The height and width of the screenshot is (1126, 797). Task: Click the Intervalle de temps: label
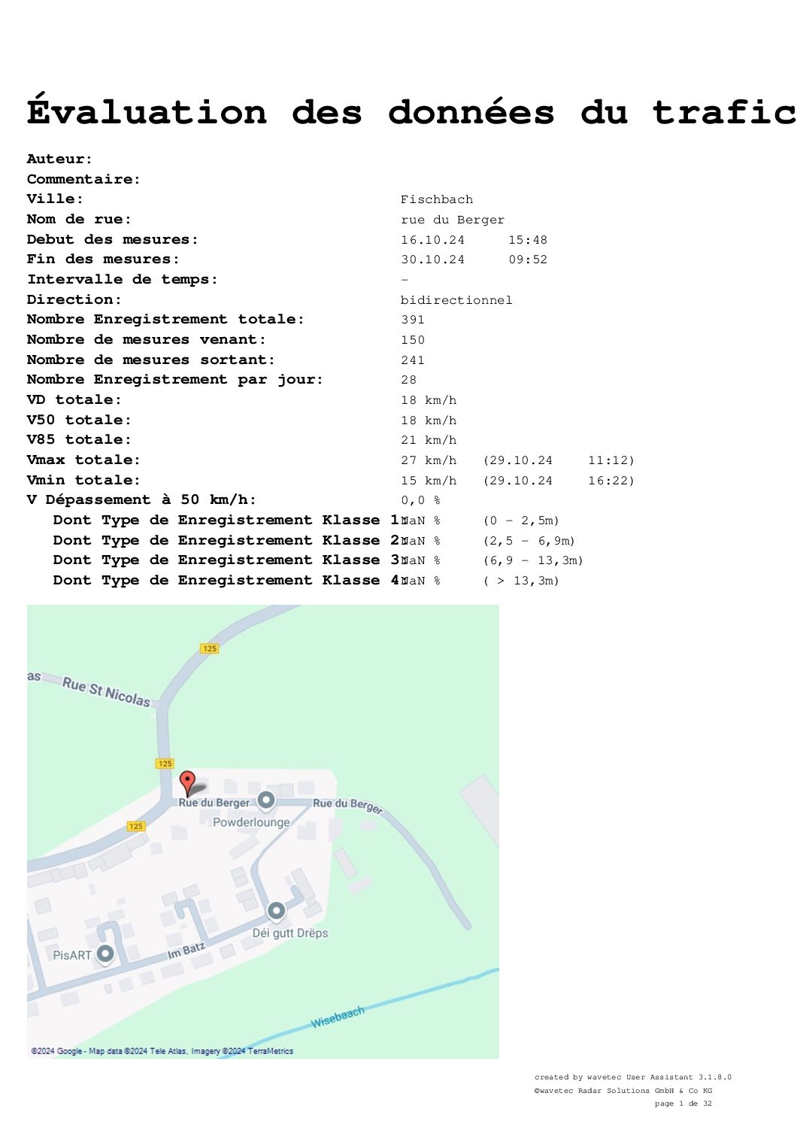point(123,279)
